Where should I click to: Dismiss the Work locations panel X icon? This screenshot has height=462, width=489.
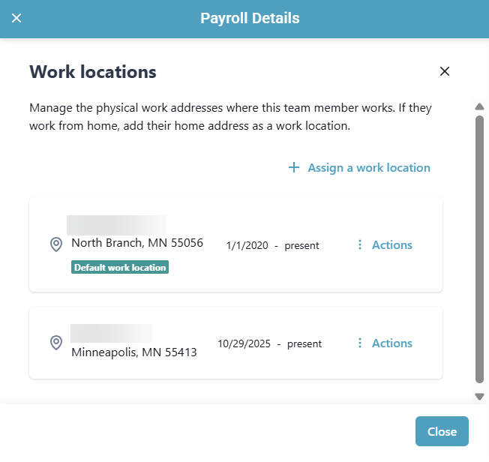445,71
